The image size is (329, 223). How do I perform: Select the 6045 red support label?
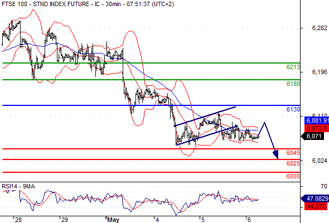(x=293, y=153)
